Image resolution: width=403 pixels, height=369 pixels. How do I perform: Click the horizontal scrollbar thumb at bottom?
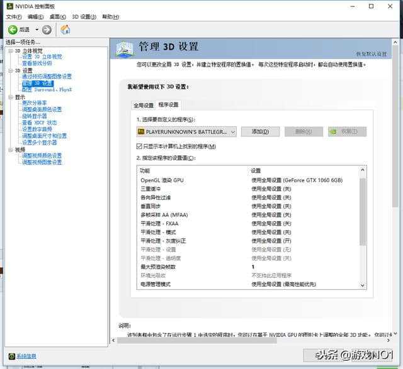pos(197,341)
